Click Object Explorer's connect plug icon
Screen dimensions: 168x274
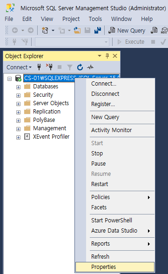pyautogui.click(x=39, y=67)
